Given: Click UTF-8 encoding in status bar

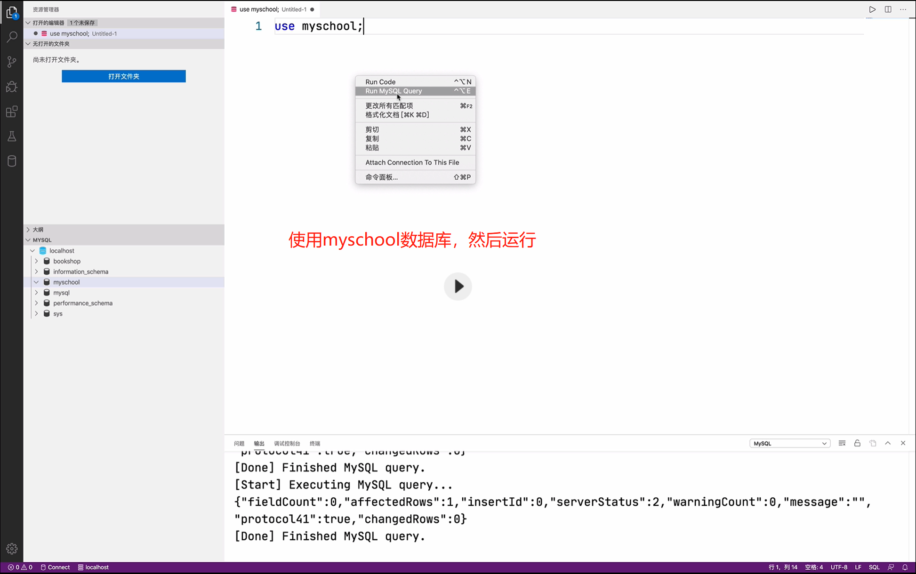Looking at the screenshot, I should coord(839,567).
